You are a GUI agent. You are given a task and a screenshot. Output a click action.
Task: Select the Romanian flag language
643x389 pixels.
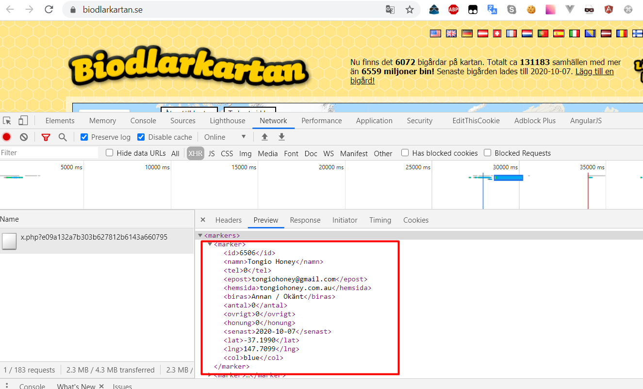622,33
